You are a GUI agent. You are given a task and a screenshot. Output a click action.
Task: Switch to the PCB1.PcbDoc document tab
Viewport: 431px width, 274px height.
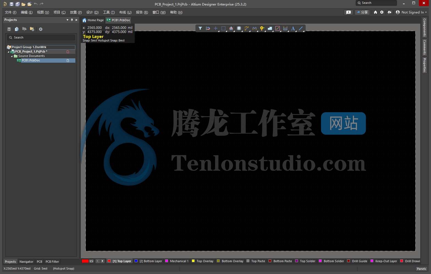(118, 20)
